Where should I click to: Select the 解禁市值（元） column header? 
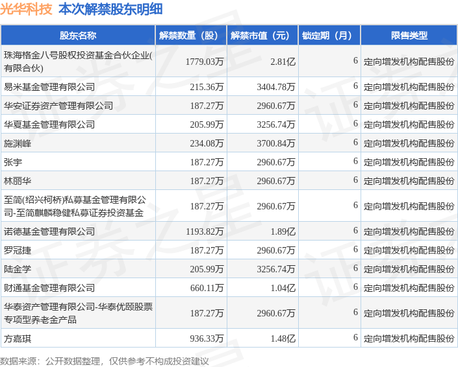tap(262, 36)
